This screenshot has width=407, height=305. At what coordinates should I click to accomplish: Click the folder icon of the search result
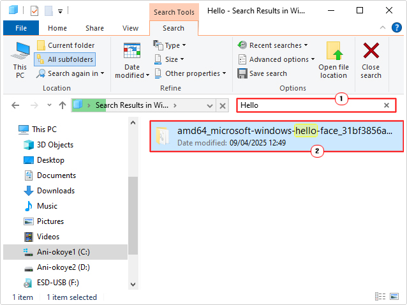point(163,135)
